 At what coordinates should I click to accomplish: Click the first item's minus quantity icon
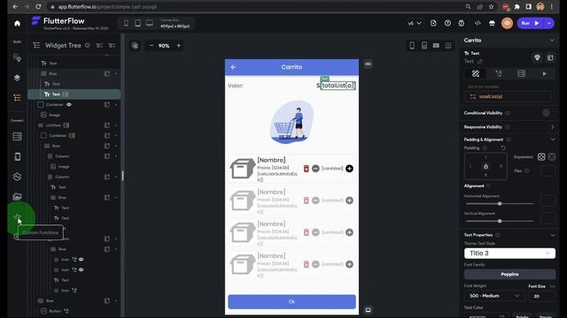pos(315,169)
